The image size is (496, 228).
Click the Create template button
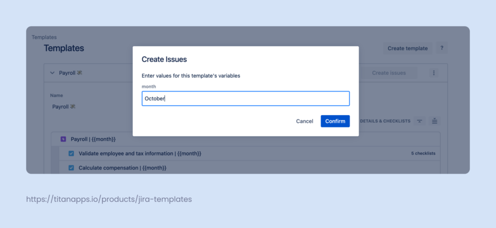coord(408,49)
